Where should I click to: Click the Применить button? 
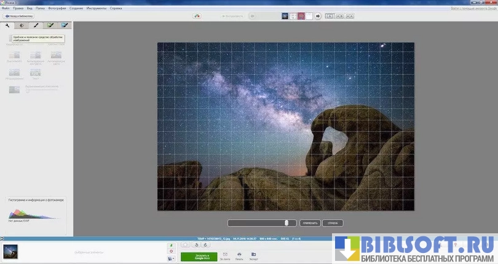pyautogui.click(x=309, y=223)
